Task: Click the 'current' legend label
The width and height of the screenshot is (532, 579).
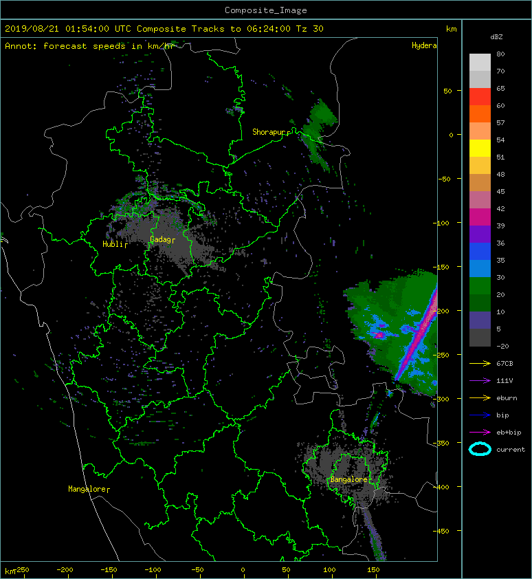Action: (511, 450)
